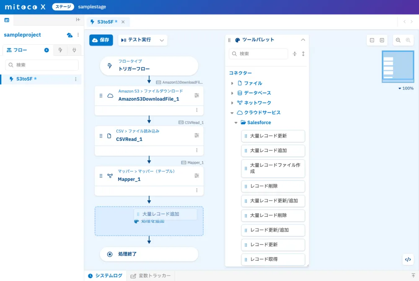The height and width of the screenshot is (281, 419).
Task: Click the canvas zoom-in plus control
Action: coord(382,40)
